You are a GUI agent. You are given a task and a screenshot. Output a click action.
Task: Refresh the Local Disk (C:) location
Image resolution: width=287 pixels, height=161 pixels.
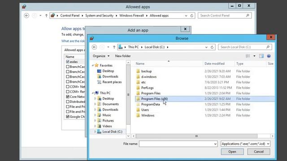click(x=212, y=47)
